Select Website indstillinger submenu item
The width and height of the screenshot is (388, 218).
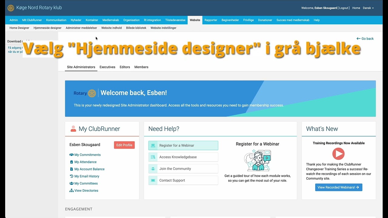coord(163,28)
